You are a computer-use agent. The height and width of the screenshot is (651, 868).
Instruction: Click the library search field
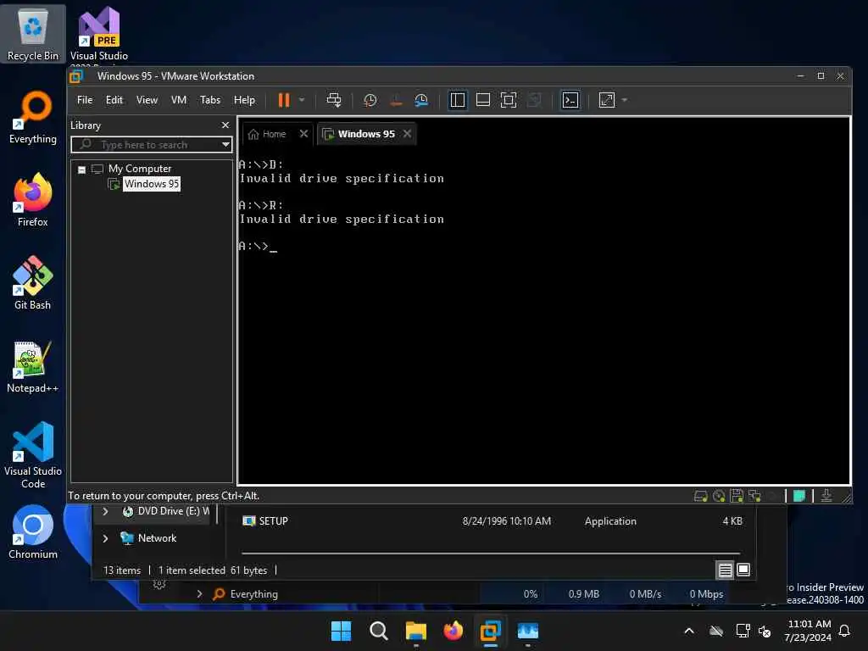(x=147, y=144)
